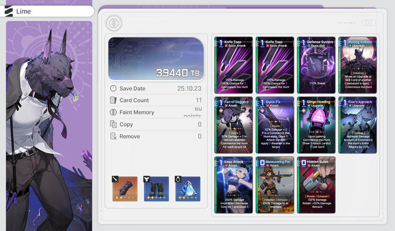Select the orange gauntlet weapon equipment

click(125, 188)
